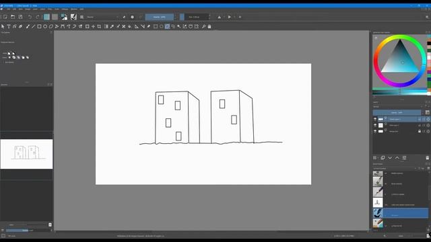This screenshot has width=431, height=242.
Task: Redo the last undone action
Action: click(x=38, y=17)
